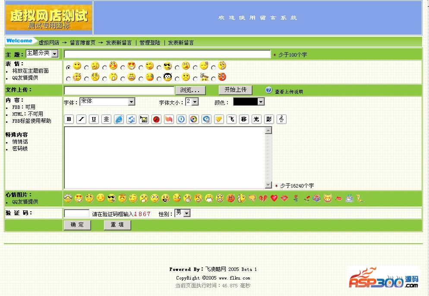Choose the blushing face expression radio

[x=104, y=67]
